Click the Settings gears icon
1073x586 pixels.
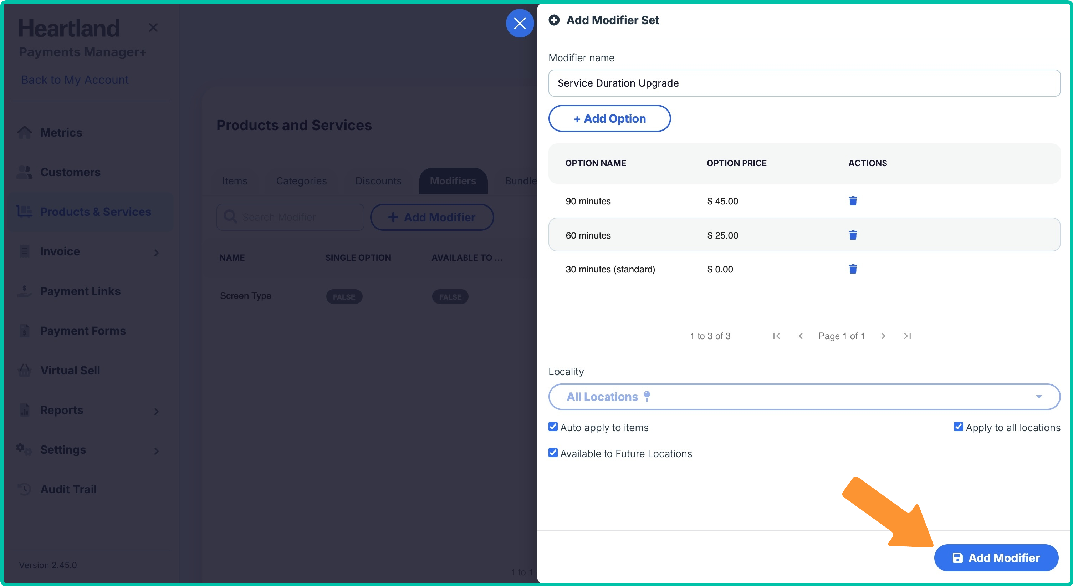(24, 449)
